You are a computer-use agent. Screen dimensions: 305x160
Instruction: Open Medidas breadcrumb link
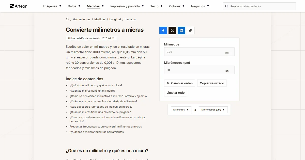click(100, 19)
